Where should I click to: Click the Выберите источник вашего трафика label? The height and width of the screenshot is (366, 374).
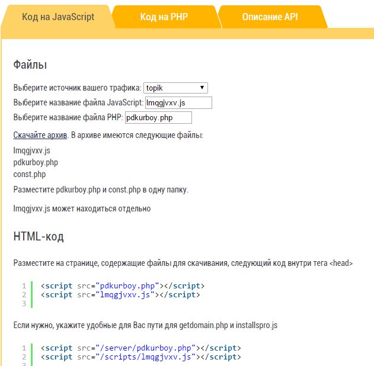(x=78, y=88)
